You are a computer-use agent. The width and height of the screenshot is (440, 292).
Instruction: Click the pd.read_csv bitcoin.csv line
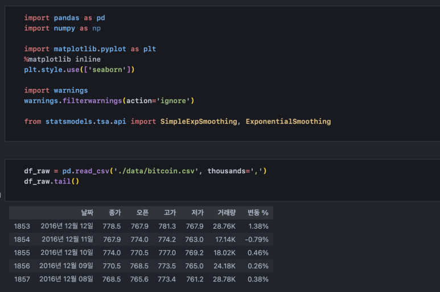coord(145,171)
